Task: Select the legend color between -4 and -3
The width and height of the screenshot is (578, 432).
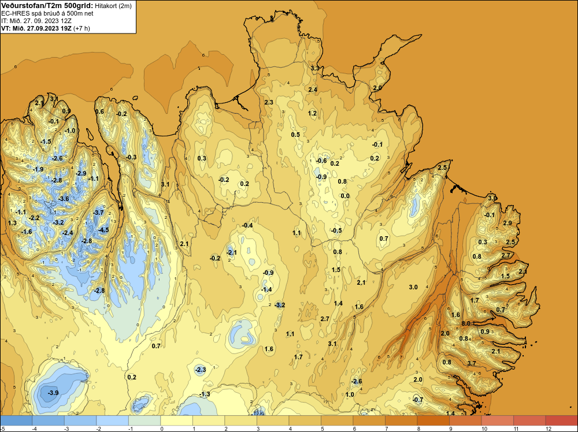Action: [49, 420]
